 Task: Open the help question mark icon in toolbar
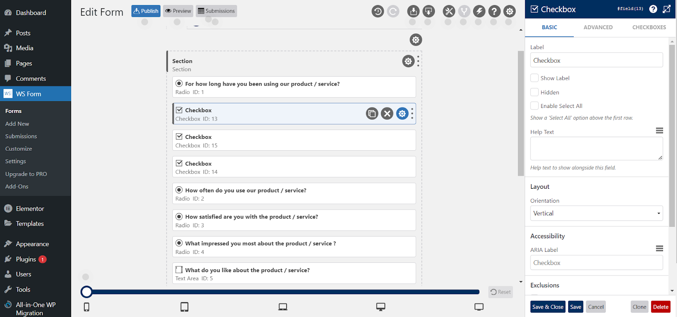coord(494,11)
